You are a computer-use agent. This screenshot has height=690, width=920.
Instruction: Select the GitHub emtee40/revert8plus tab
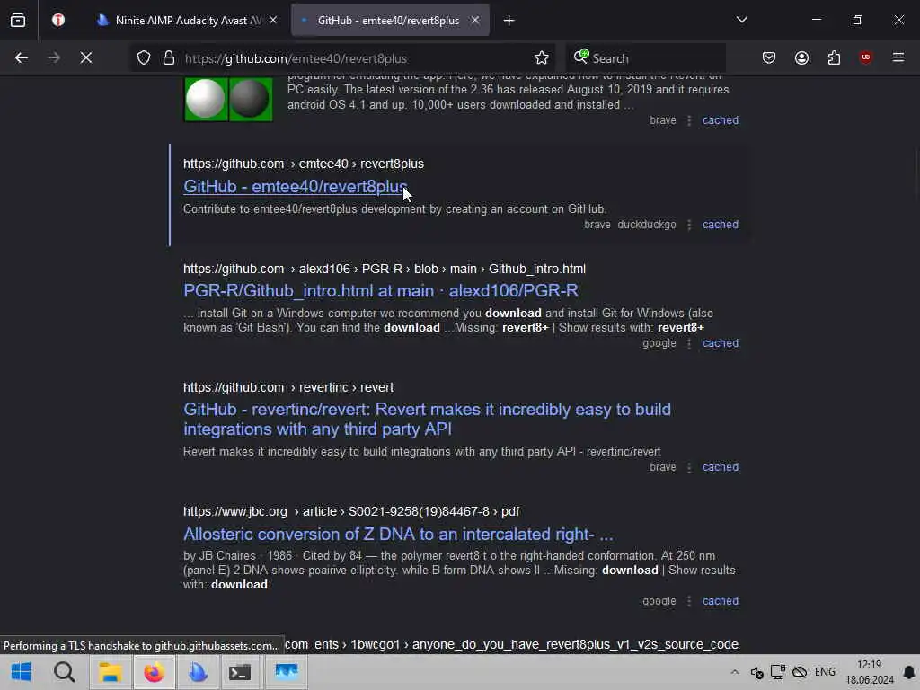(390, 21)
